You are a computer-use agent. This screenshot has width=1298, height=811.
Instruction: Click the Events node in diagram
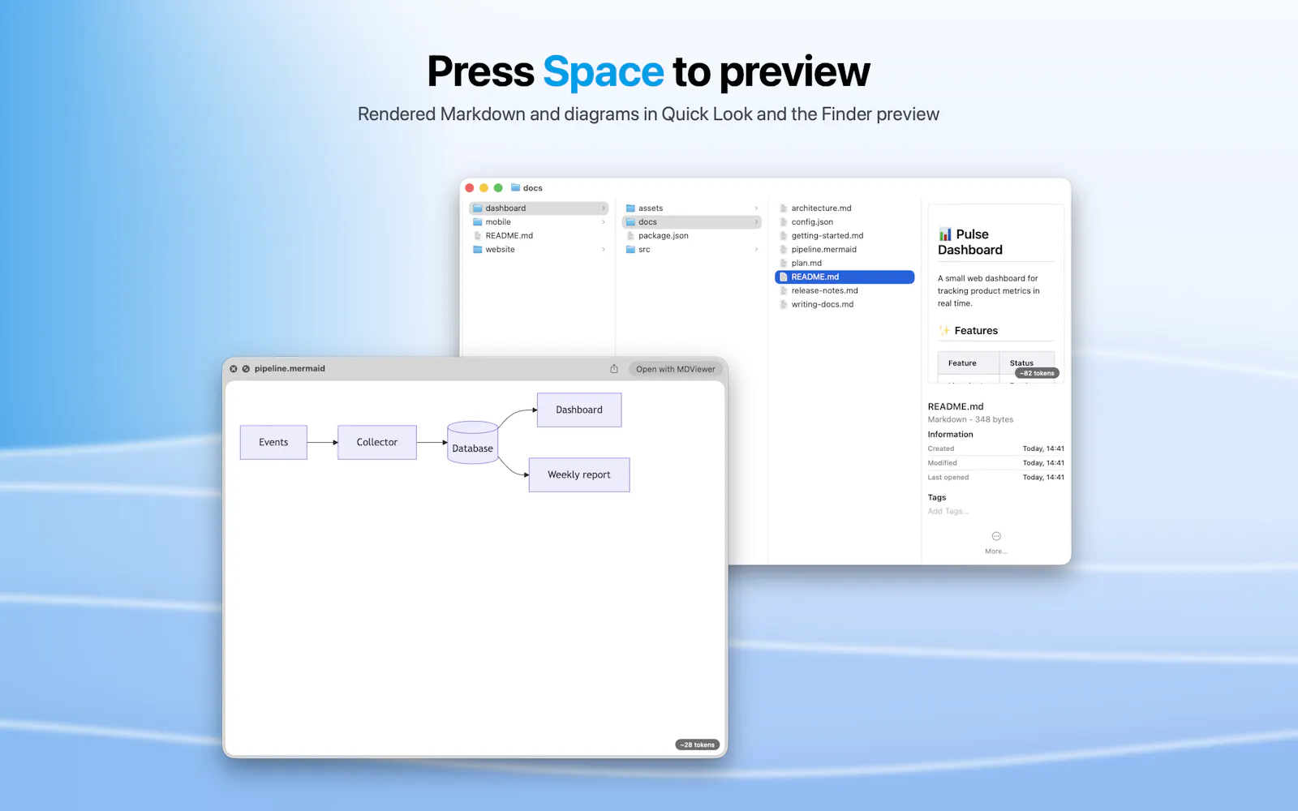[x=273, y=443]
